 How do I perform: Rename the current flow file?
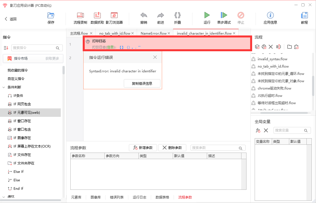[x=278, y=47]
